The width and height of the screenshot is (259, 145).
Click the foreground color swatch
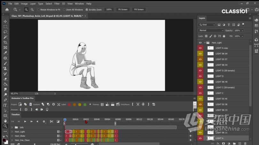click(x=4, y=140)
